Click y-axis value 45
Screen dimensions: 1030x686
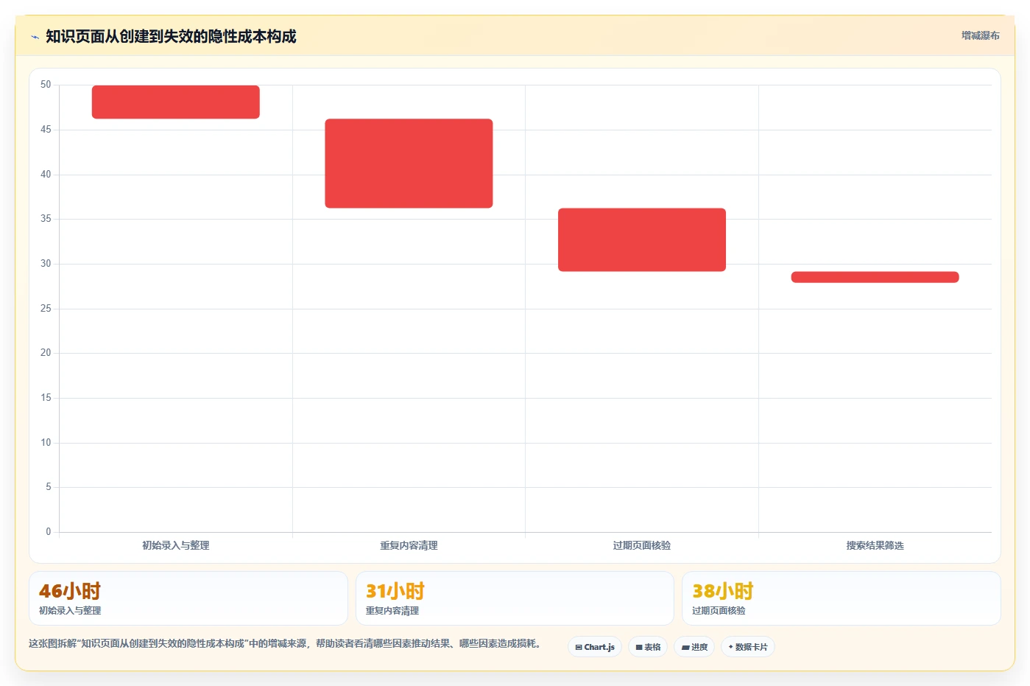[x=46, y=130]
